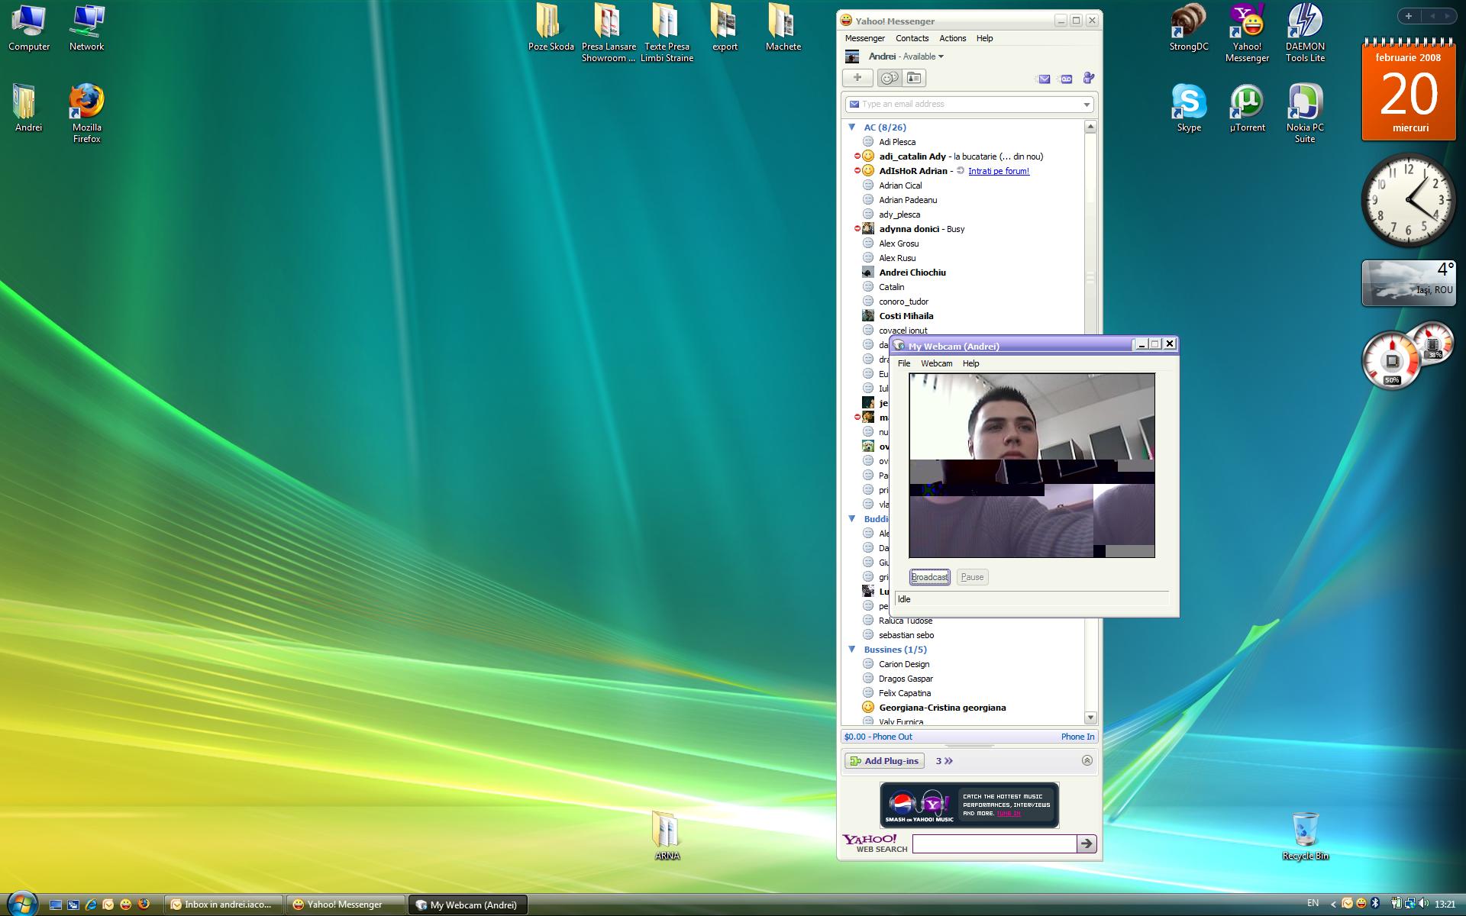Select contact Adi Plesca
This screenshot has height=916, width=1466.
pos(897,142)
